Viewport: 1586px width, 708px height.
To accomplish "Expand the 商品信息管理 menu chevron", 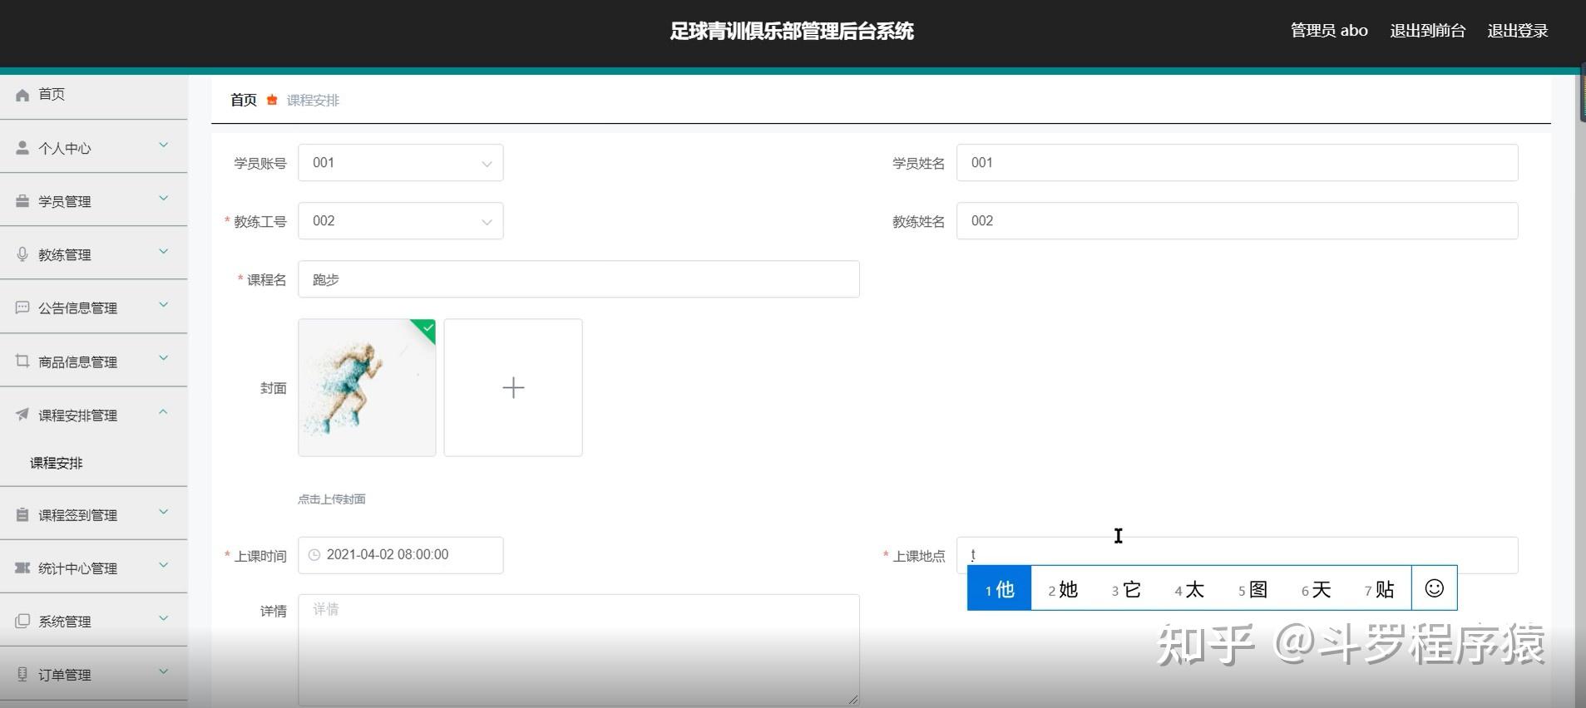I will click(x=164, y=358).
